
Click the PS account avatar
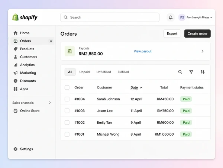(182, 17)
